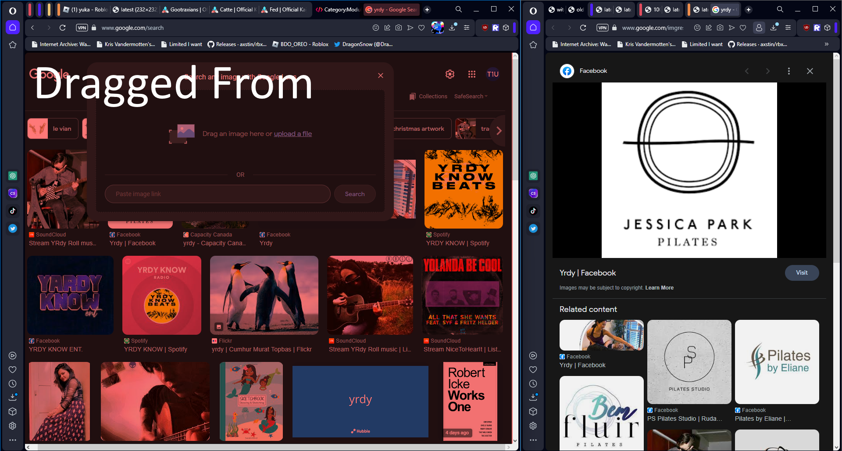Image resolution: width=842 pixels, height=451 pixels.
Task: Click Learn More copyright link
Action: 659,288
